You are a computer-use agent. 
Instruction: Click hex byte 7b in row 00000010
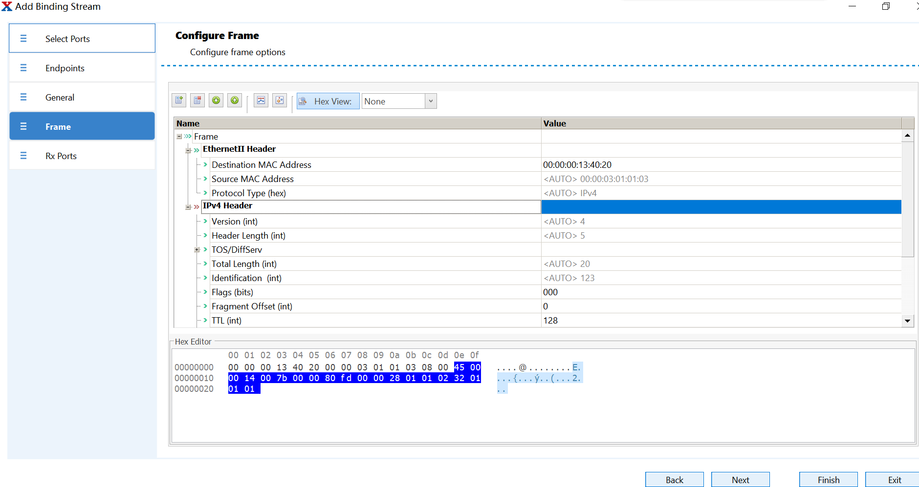[282, 378]
